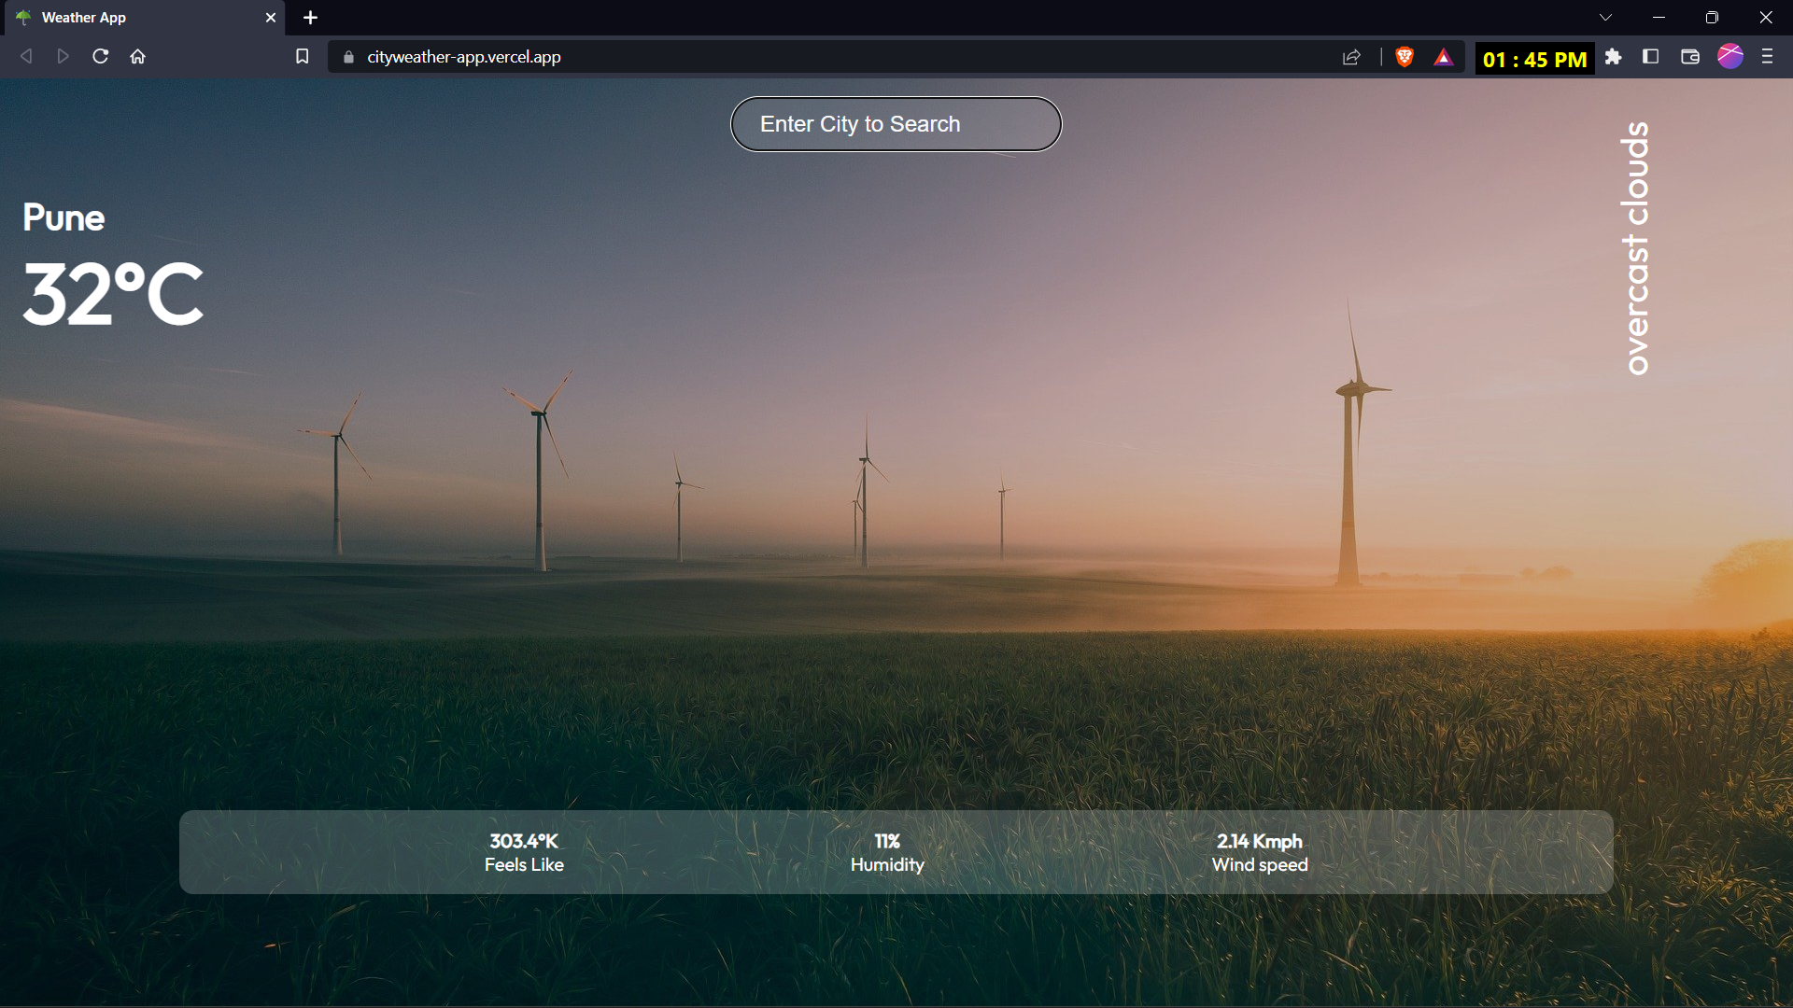This screenshot has width=1793, height=1008.
Task: Open the extensions puzzle icon
Action: [x=1613, y=57]
